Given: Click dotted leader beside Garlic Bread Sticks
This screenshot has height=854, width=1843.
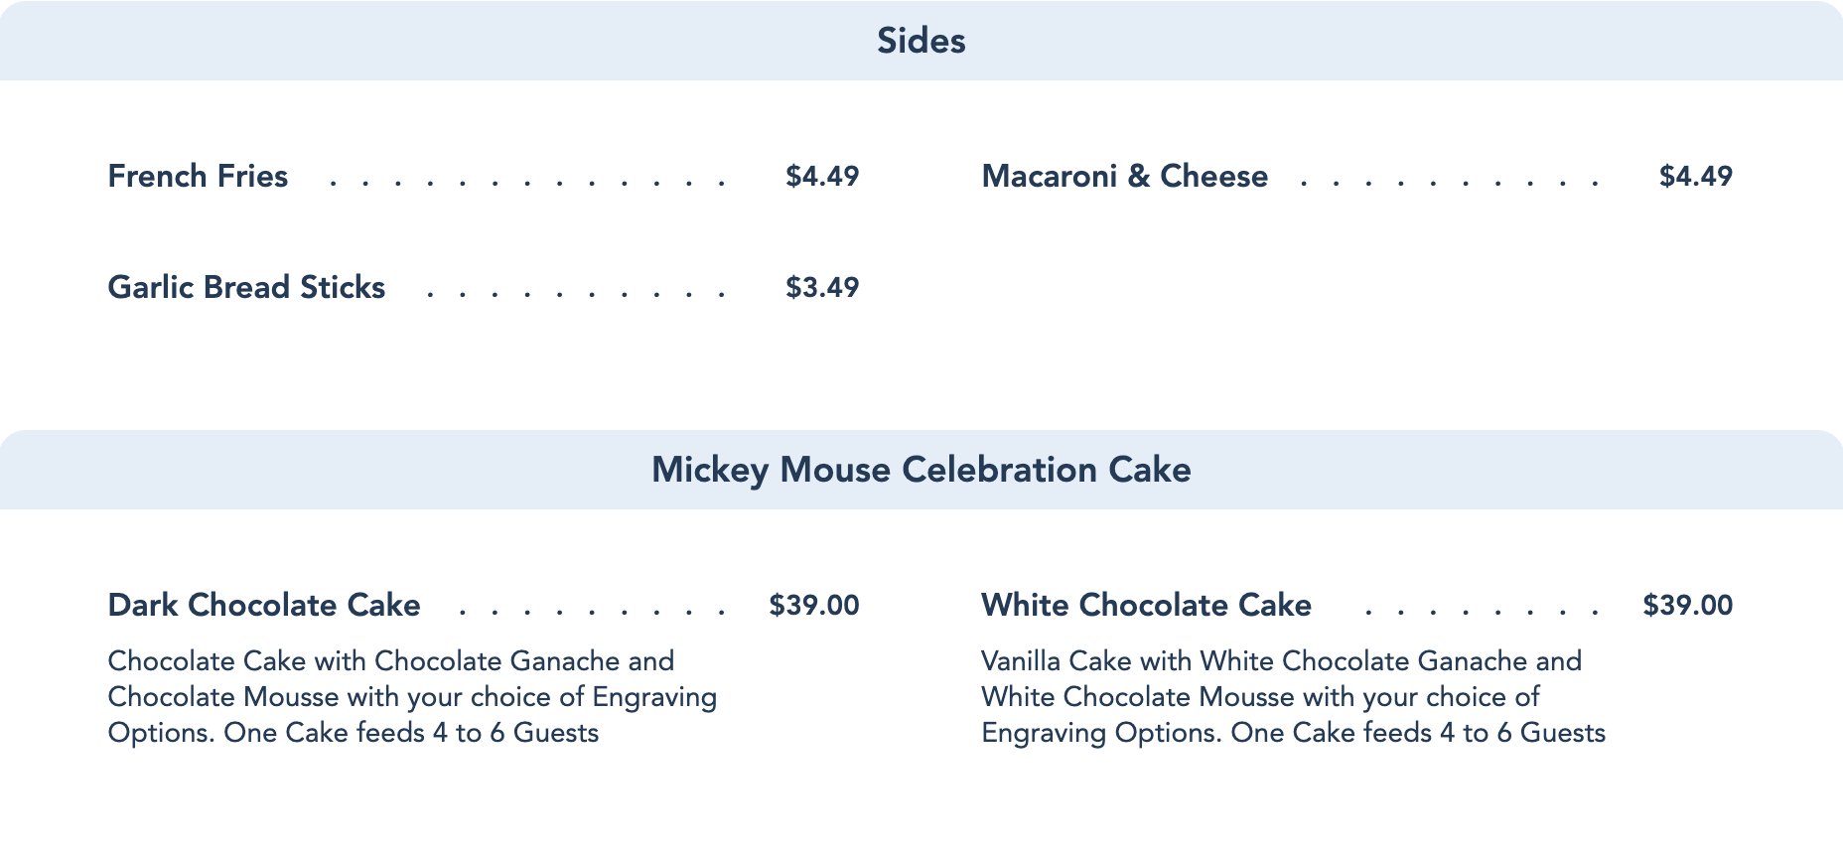Looking at the screenshot, I should (x=576, y=293).
